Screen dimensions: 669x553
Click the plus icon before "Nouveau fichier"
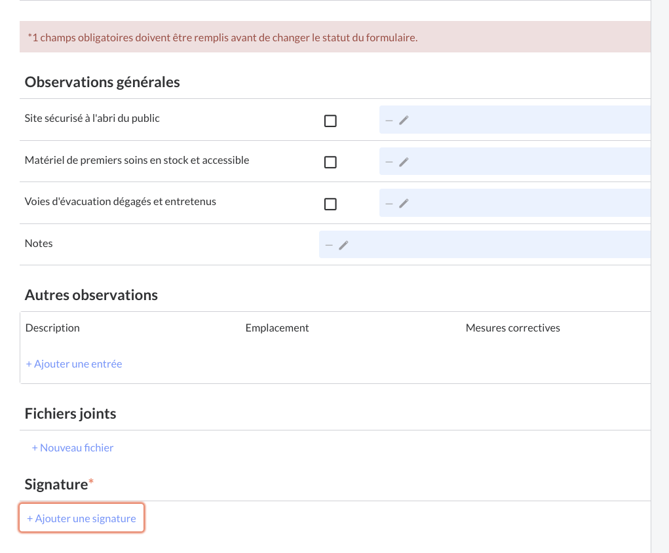pos(34,448)
